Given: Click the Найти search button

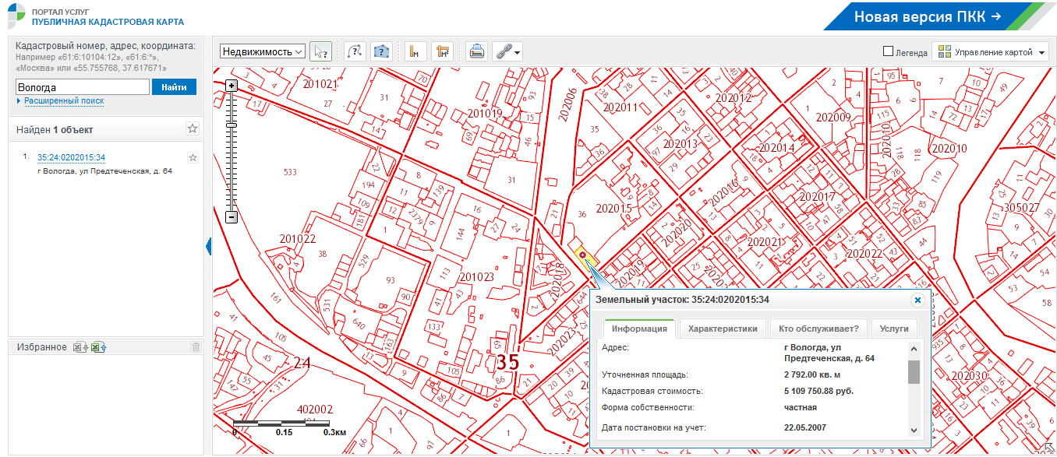Looking at the screenshot, I should (x=174, y=87).
